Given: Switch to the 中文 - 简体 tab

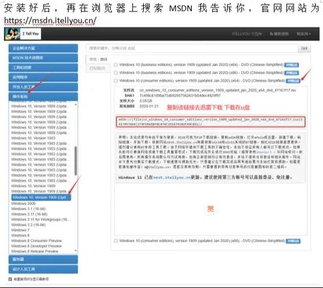Looking at the screenshot, I should tap(98, 60).
